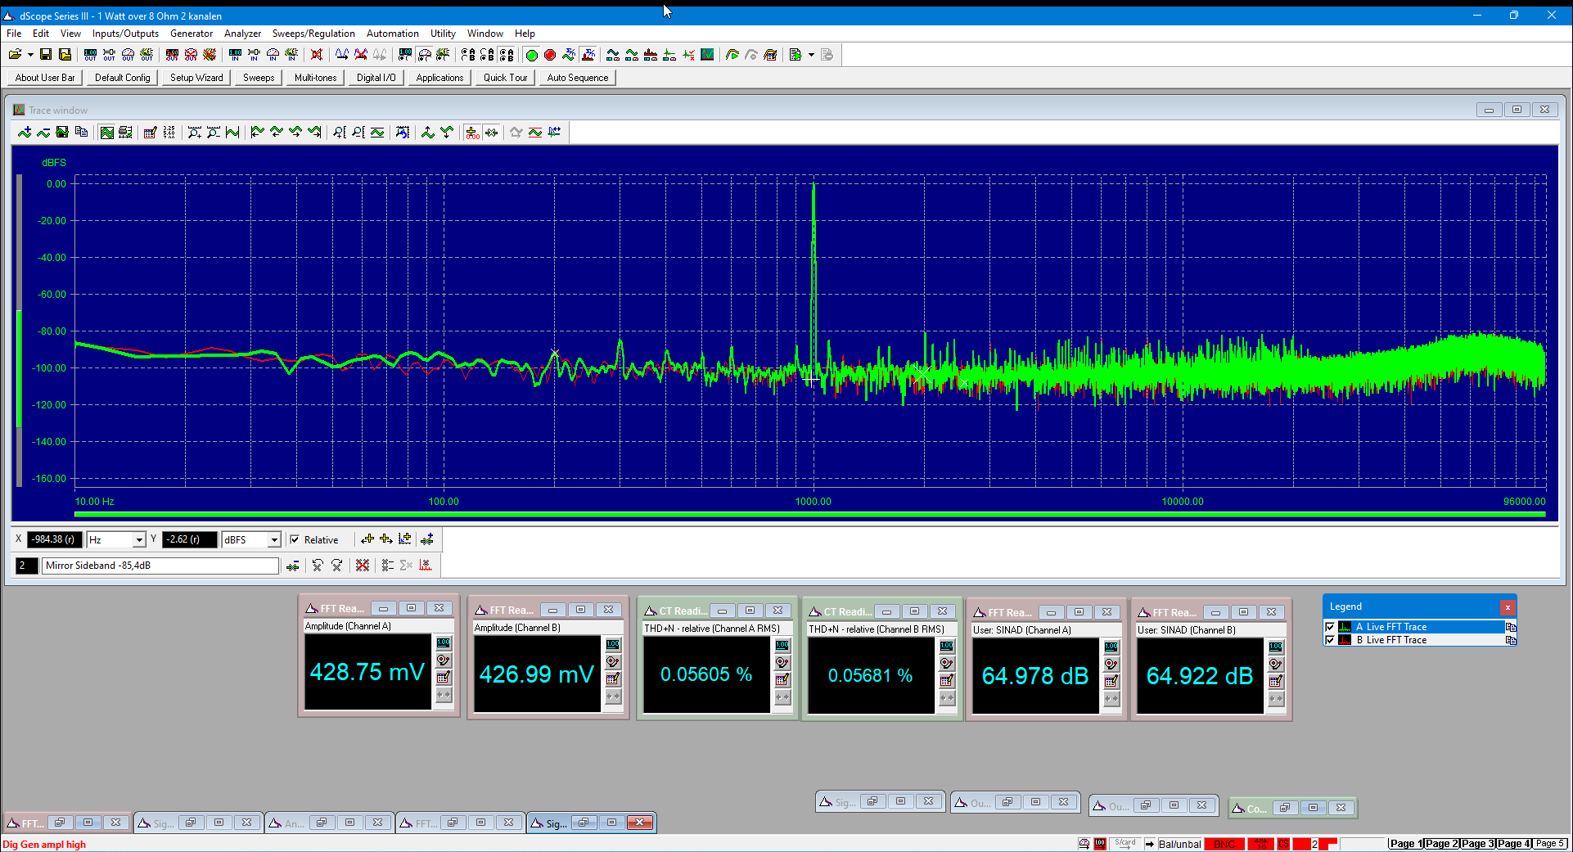Click the copy icon for A Live FFT Trace
Image resolution: width=1573 pixels, height=852 pixels.
pyautogui.click(x=1511, y=627)
